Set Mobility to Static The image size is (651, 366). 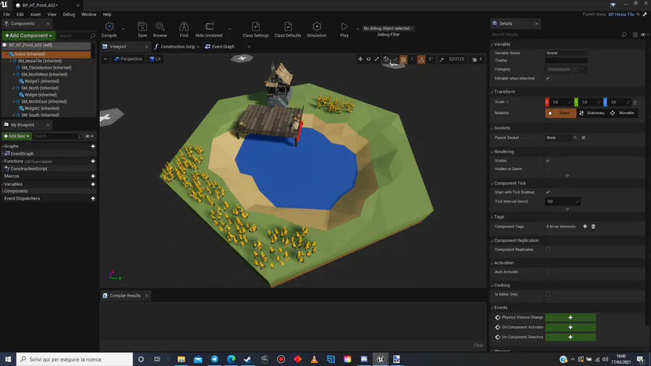pyautogui.click(x=561, y=113)
